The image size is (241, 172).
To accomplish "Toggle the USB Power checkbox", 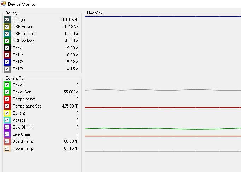I will (x=7, y=27).
